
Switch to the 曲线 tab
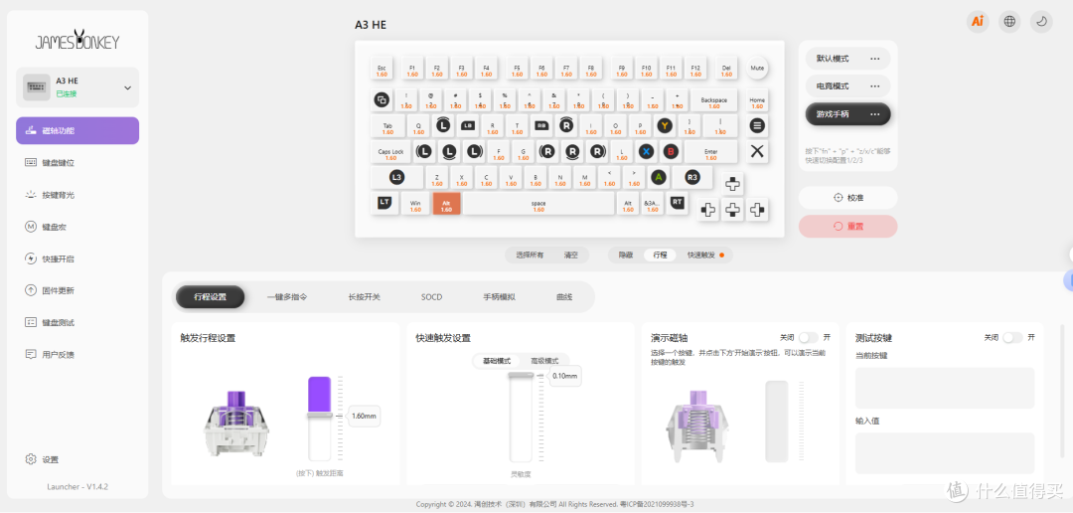(564, 297)
